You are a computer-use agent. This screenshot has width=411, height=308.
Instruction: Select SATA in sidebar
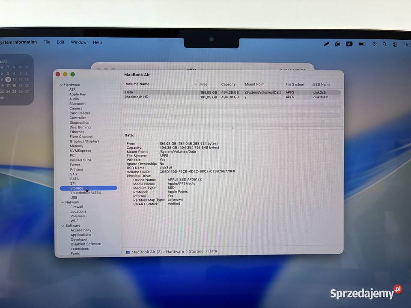[x=74, y=179]
